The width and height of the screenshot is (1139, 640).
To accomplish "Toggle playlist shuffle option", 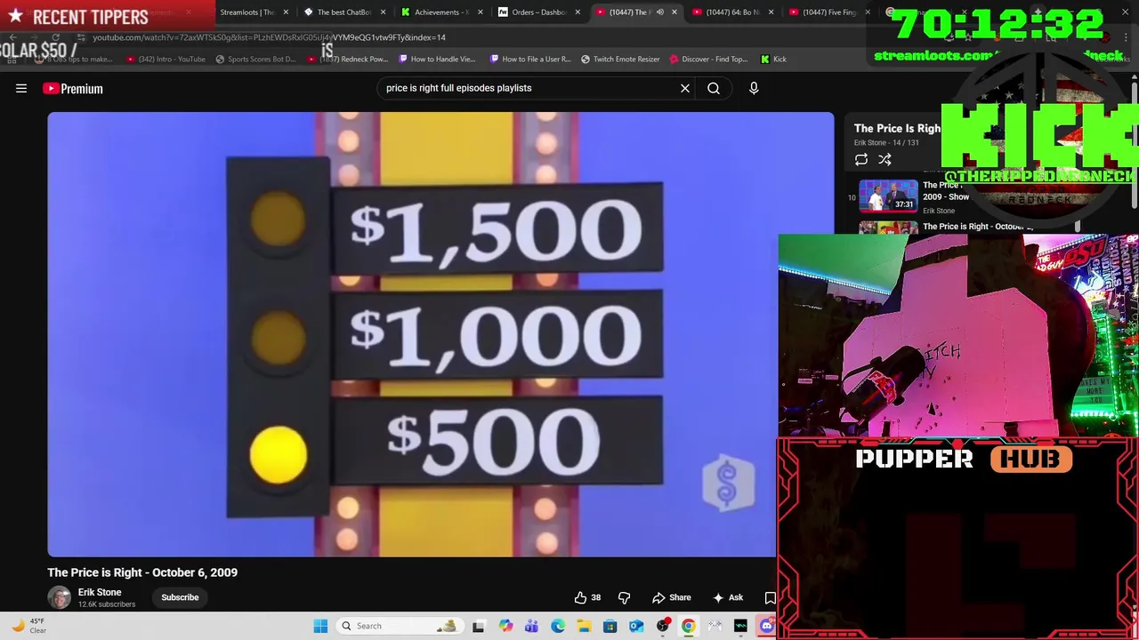I will point(885,160).
